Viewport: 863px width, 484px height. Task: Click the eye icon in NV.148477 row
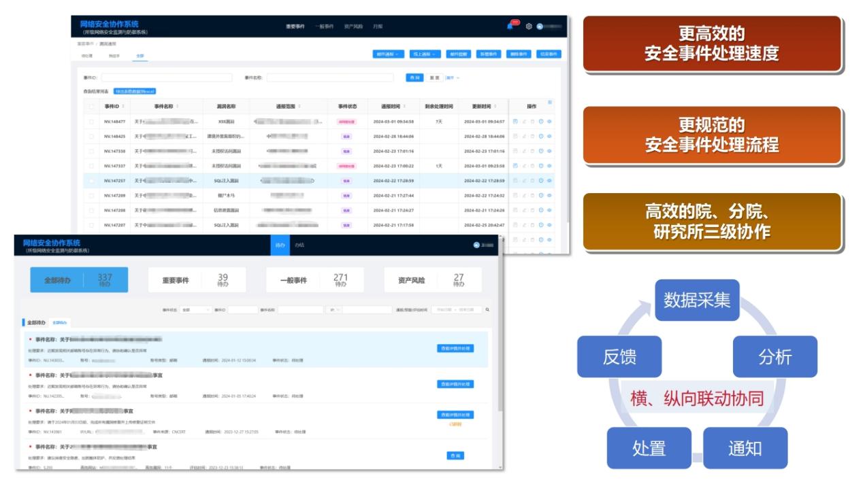pos(549,122)
